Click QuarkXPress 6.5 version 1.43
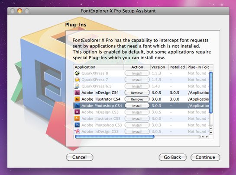 [x=155, y=86]
